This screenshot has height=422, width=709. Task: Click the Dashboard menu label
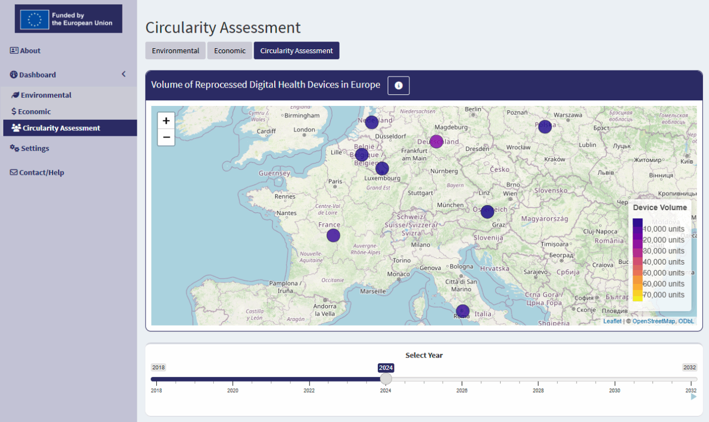(38, 75)
